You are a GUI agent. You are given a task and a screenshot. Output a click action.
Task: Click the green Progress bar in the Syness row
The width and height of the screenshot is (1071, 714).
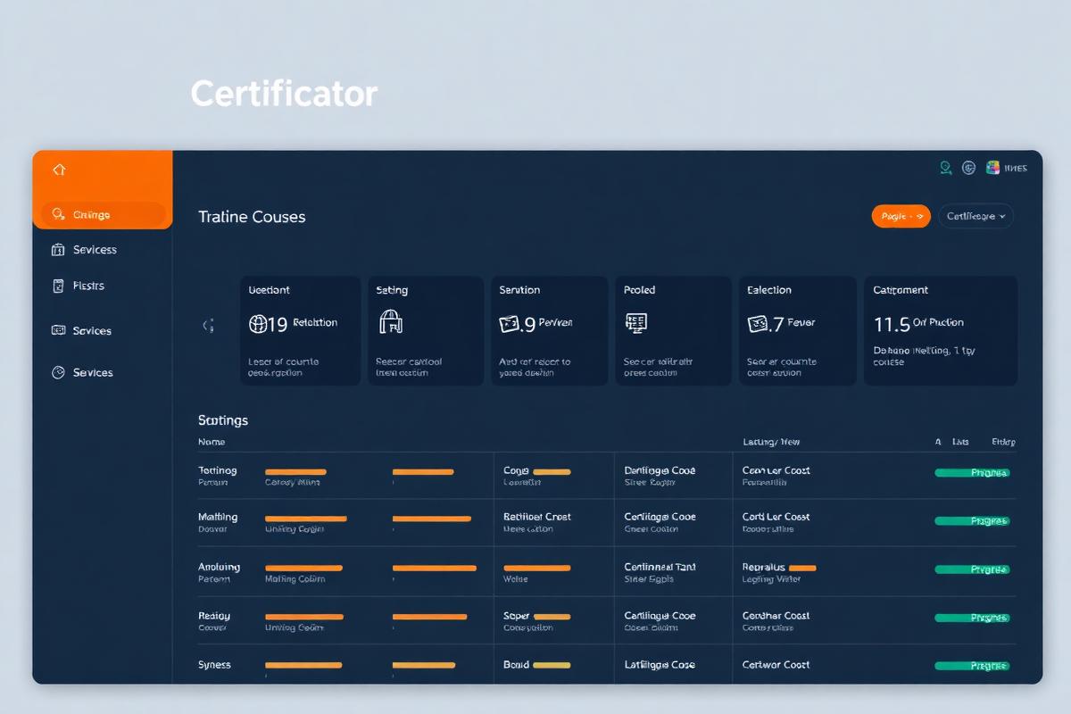972,666
